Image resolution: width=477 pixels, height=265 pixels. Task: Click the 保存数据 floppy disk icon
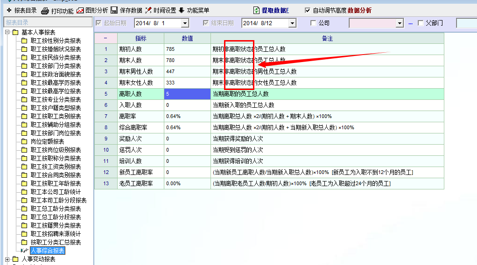(x=114, y=10)
